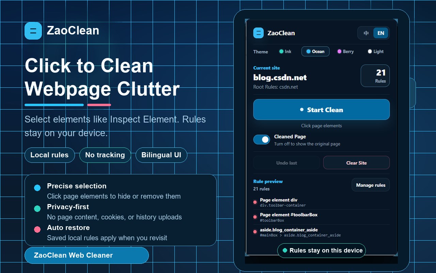Click the 21 rules count under Rule preview
The height and width of the screenshot is (273, 436).
[262, 189]
